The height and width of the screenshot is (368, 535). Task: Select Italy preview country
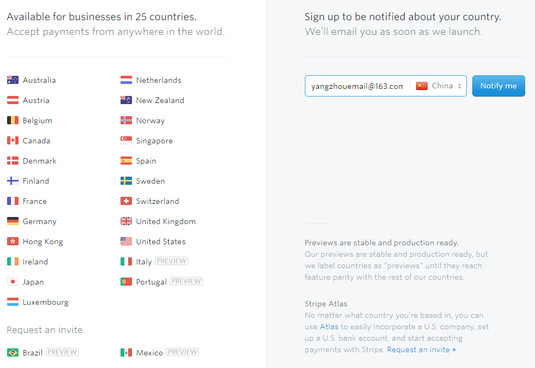144,262
